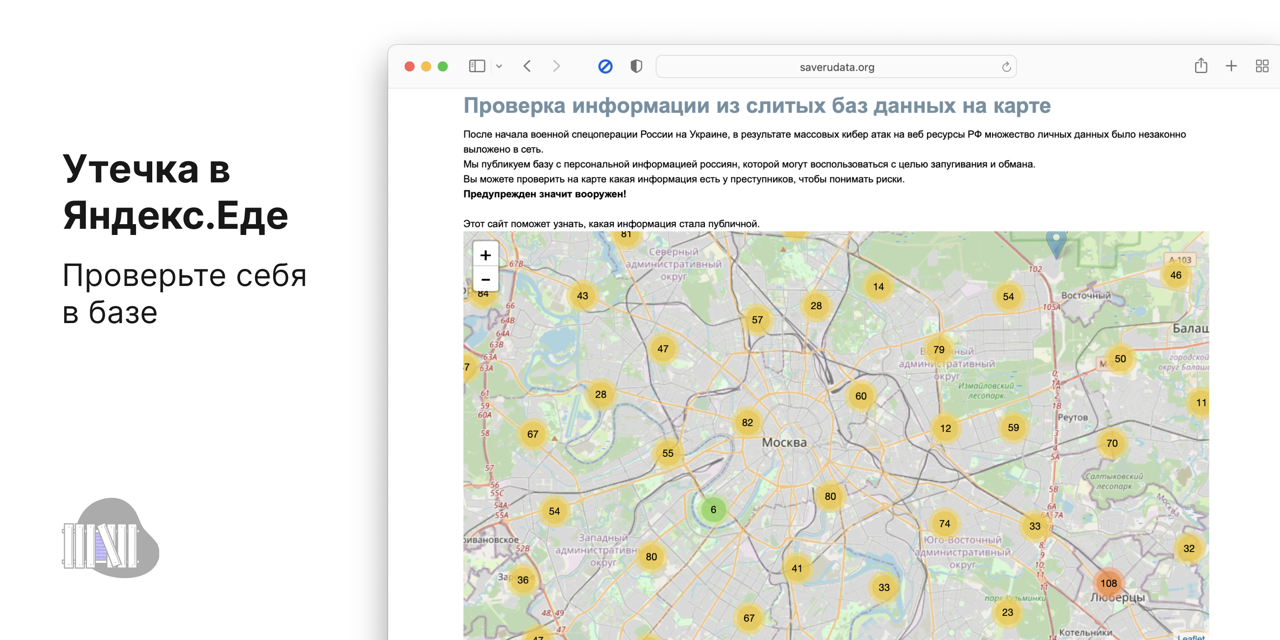This screenshot has height=640, width=1280.
Task: Click the cluster marked 55
Action: pyautogui.click(x=667, y=453)
